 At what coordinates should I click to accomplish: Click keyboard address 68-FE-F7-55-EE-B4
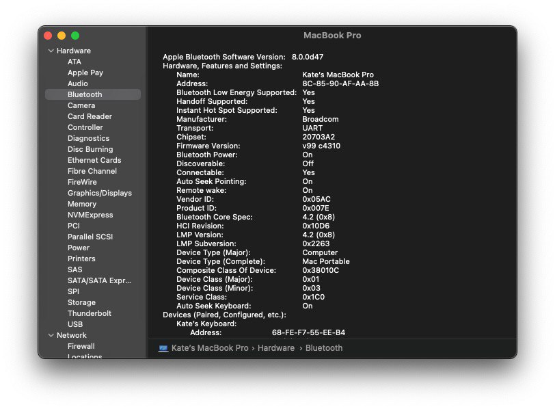(x=308, y=332)
